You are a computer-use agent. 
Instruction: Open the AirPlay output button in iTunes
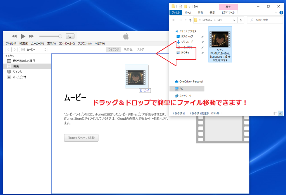tap(70, 36)
